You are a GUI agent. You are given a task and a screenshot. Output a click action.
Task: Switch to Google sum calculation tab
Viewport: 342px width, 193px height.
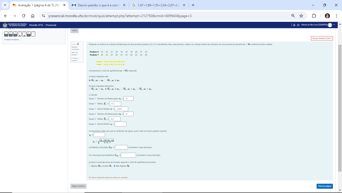[x=158, y=5]
